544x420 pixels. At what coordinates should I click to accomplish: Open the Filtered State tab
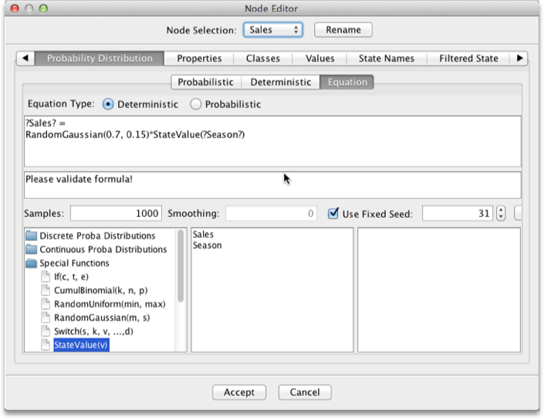coord(468,59)
